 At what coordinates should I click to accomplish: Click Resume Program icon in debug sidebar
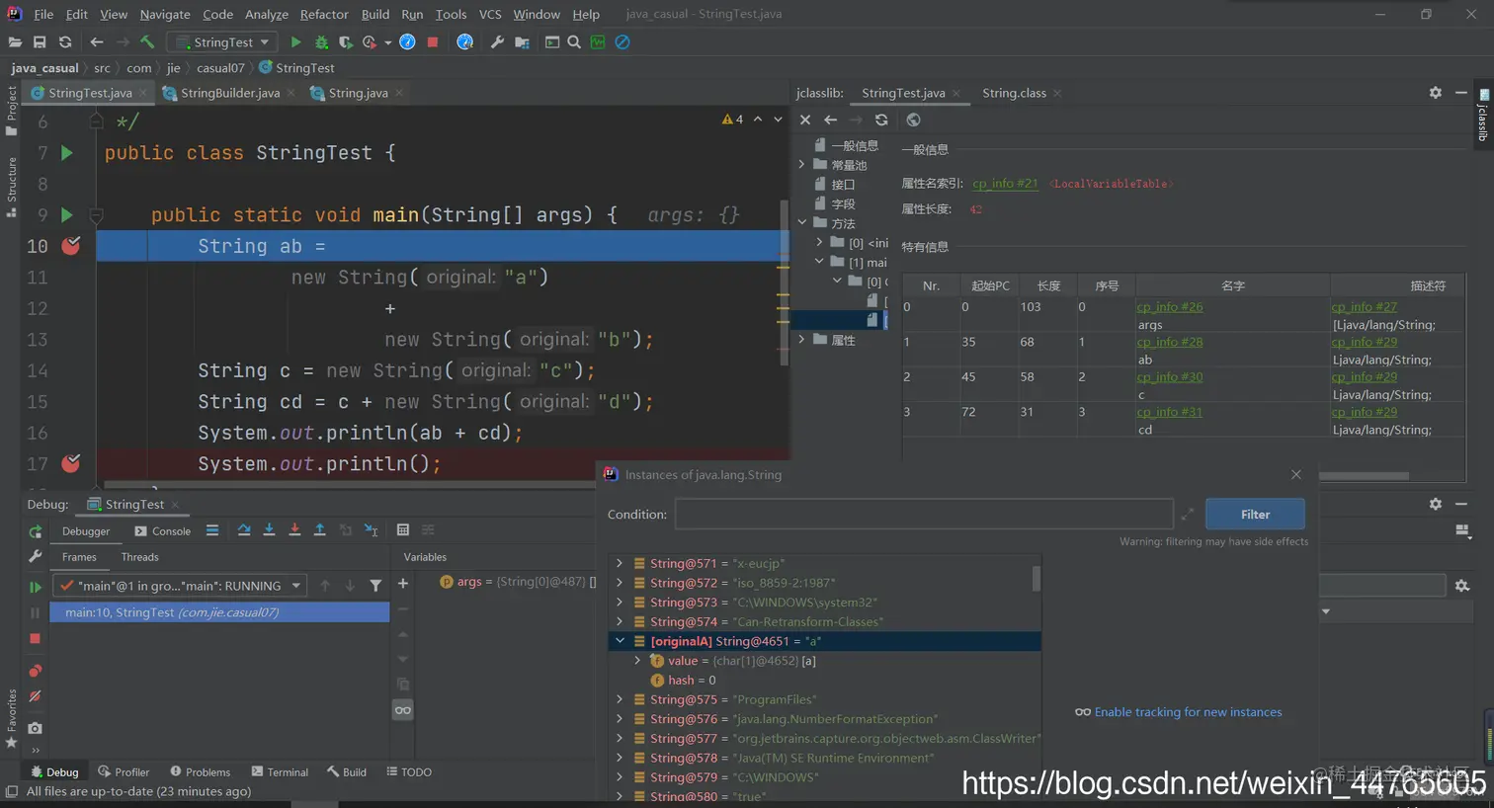[x=36, y=587]
